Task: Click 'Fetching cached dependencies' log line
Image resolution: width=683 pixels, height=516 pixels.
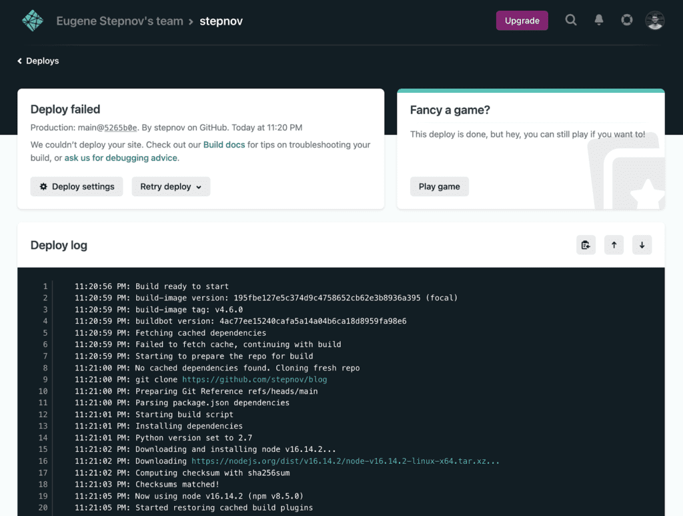Action: [x=170, y=333]
